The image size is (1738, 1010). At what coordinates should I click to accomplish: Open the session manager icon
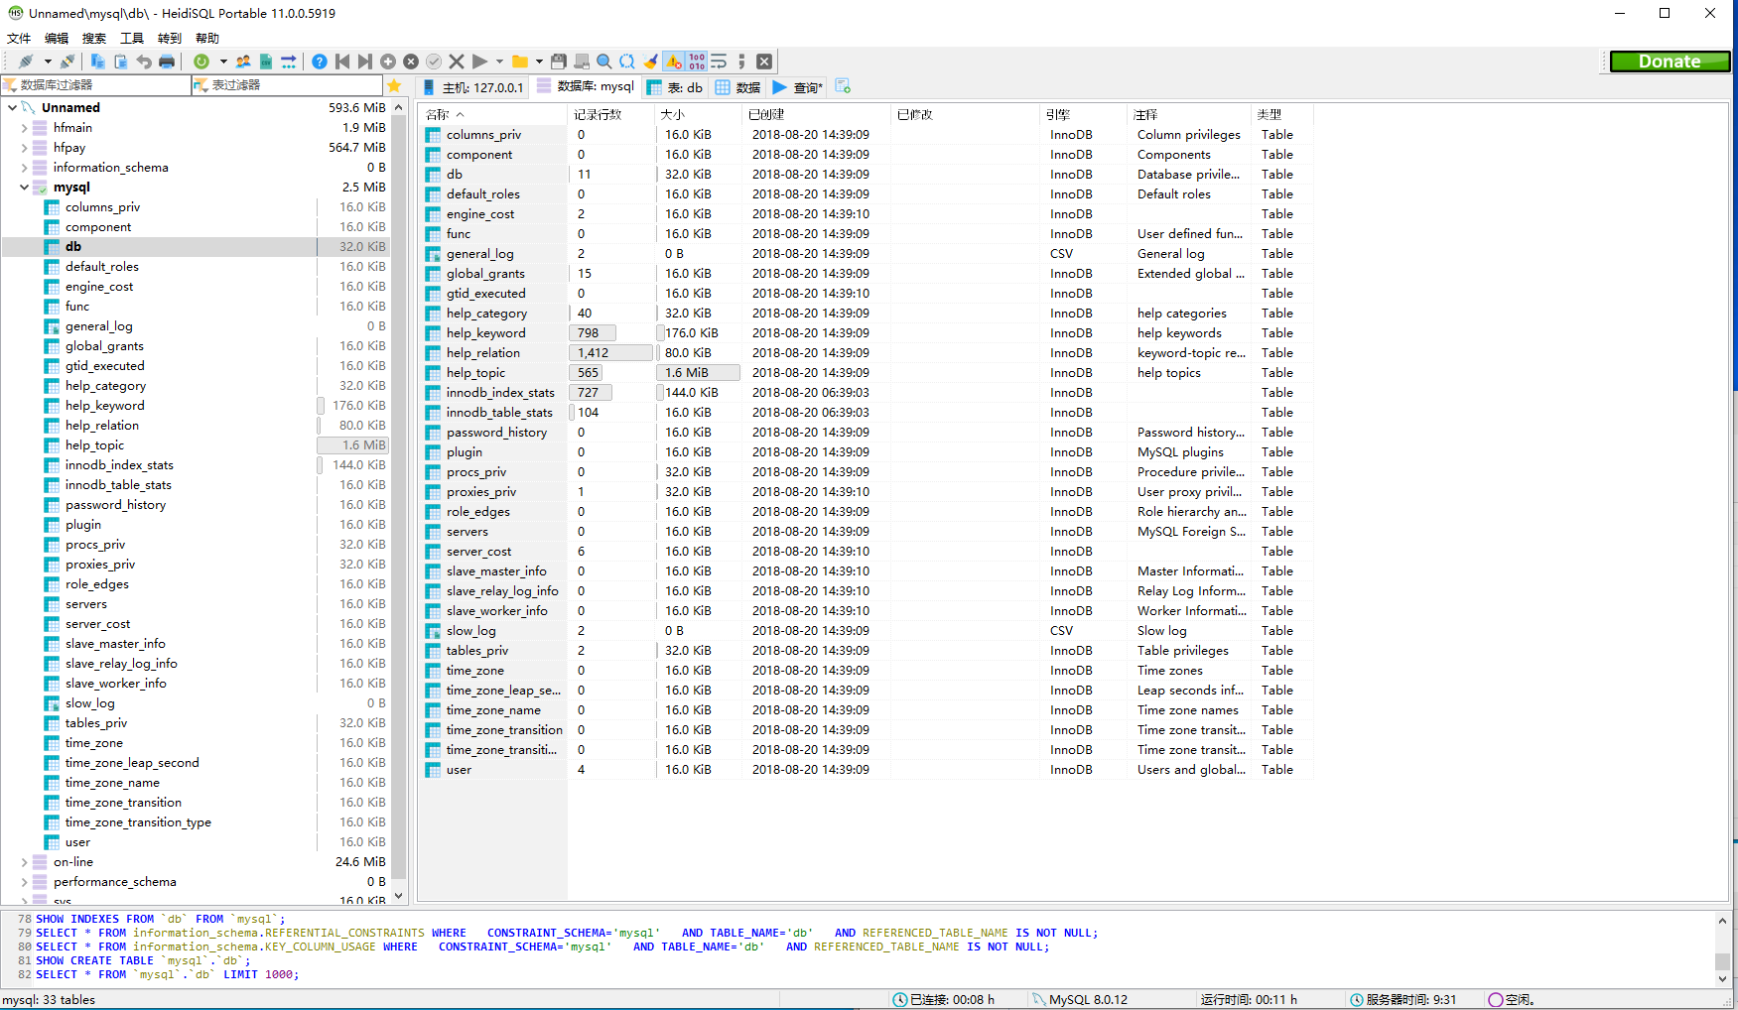click(x=26, y=62)
